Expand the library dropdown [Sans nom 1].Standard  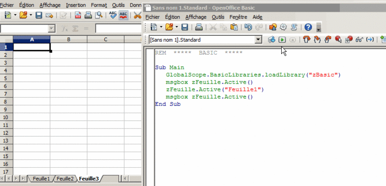pos(258,40)
